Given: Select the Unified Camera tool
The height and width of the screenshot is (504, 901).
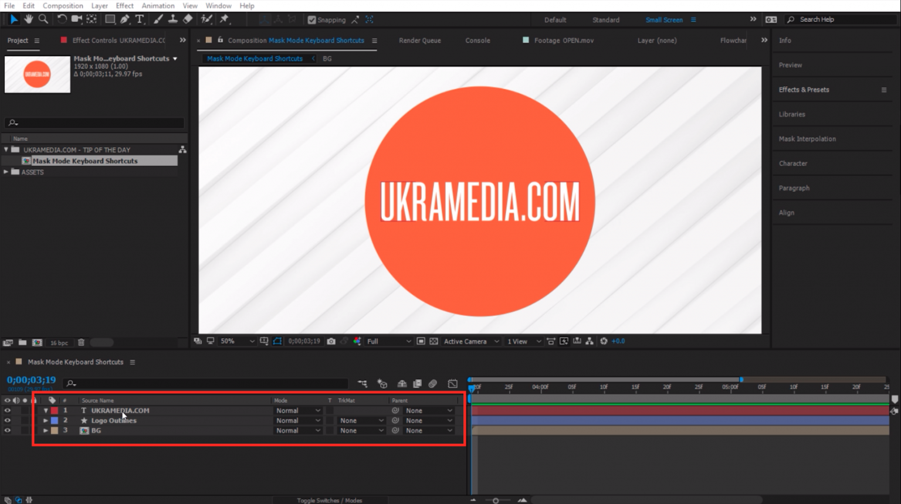Looking at the screenshot, I should (76, 19).
